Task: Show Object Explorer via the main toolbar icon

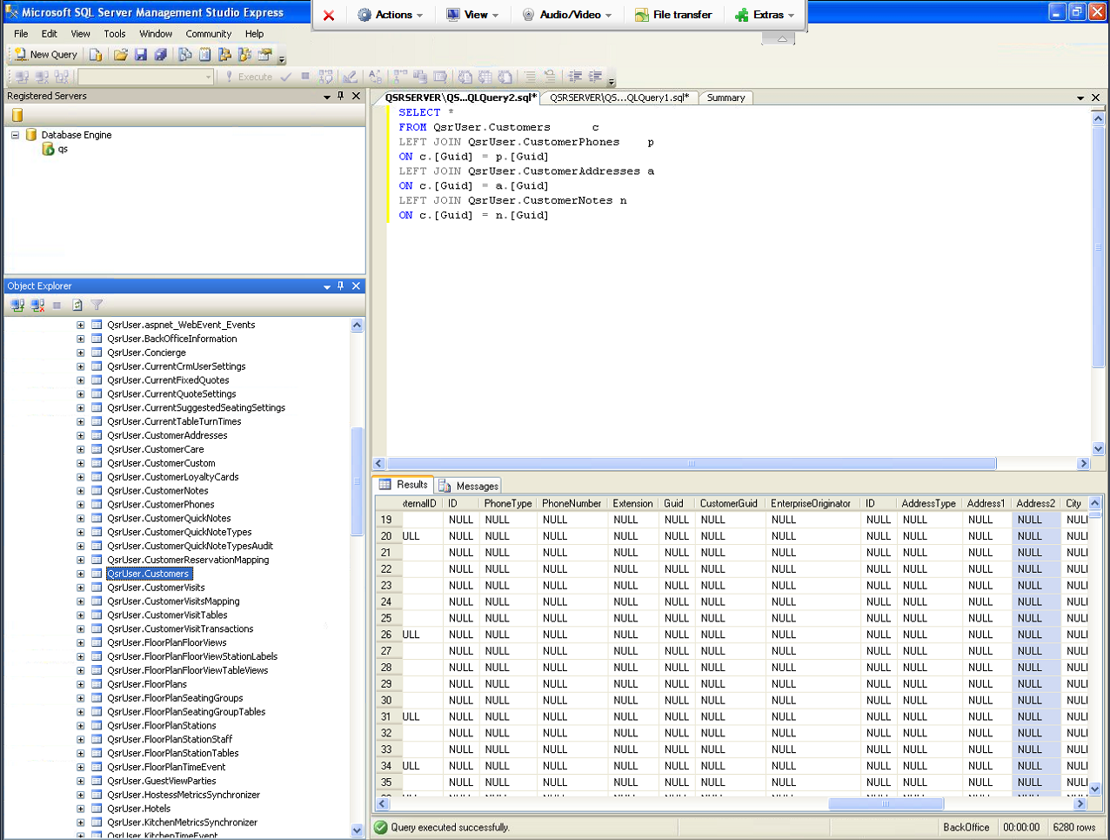Action: [x=224, y=54]
